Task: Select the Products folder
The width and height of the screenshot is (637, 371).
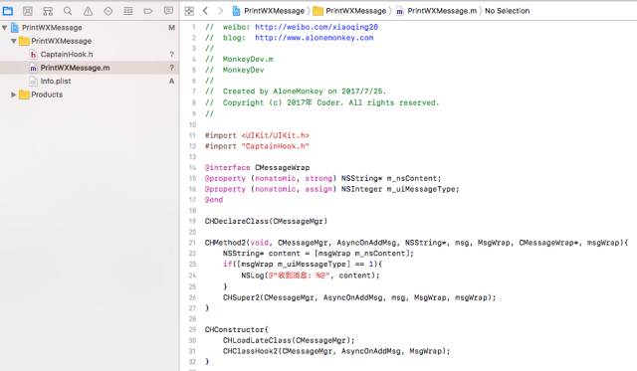Action: pyautogui.click(x=90, y=94)
